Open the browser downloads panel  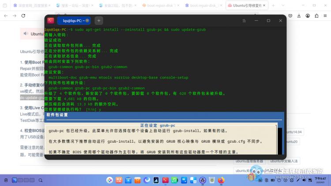tap(299, 15)
